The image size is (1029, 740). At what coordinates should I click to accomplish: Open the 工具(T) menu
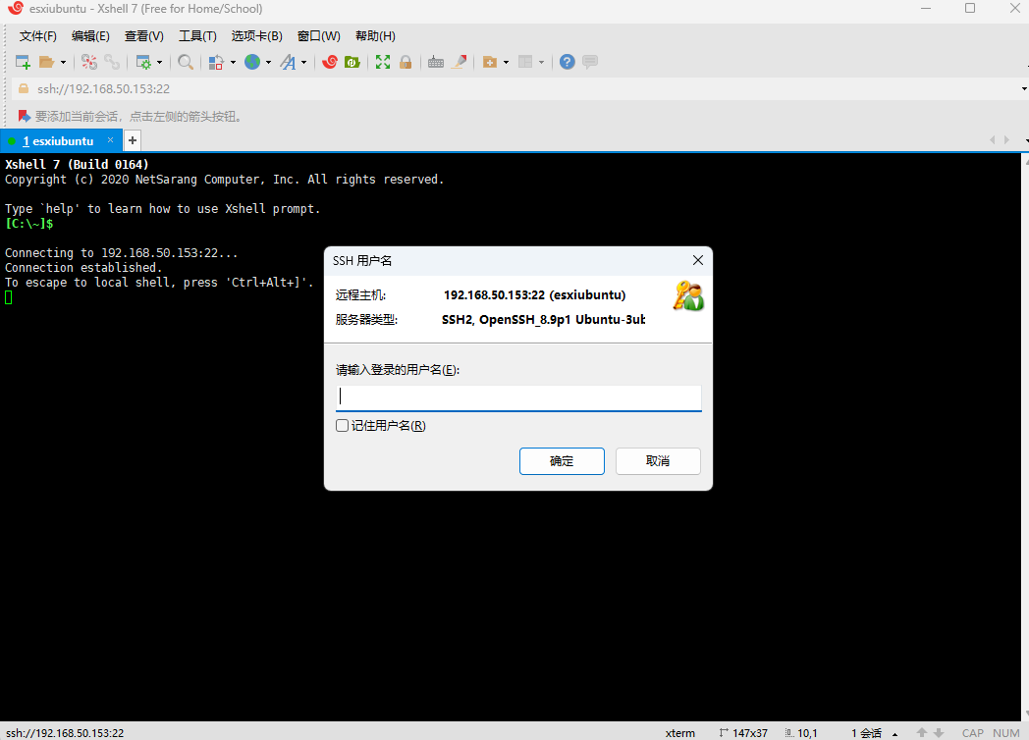[x=197, y=36]
